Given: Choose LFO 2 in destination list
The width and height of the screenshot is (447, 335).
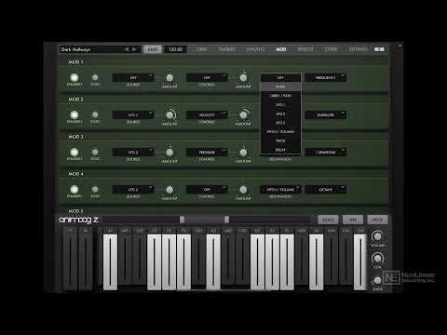Looking at the screenshot, I should [280, 114].
